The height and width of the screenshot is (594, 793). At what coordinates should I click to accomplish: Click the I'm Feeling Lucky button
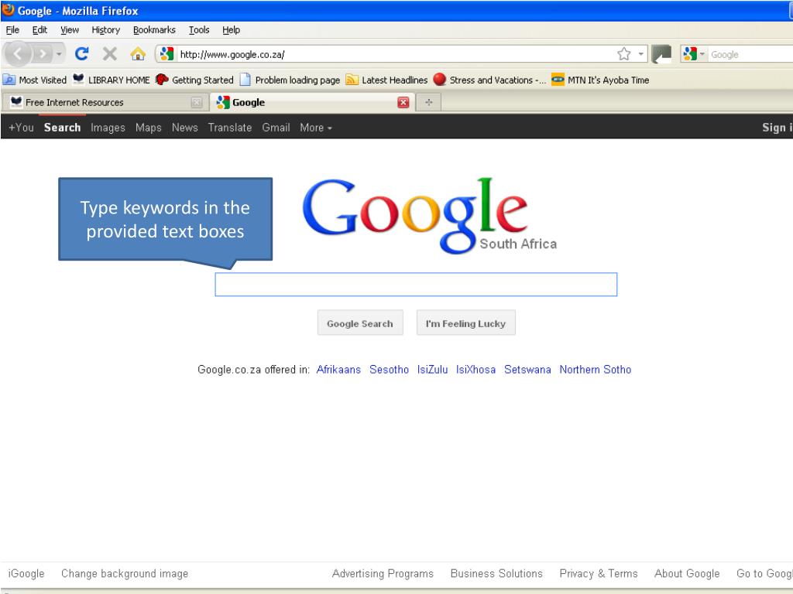pyautogui.click(x=465, y=323)
